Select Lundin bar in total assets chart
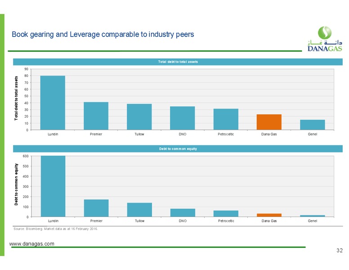This screenshot has width=349, height=270. [53, 103]
